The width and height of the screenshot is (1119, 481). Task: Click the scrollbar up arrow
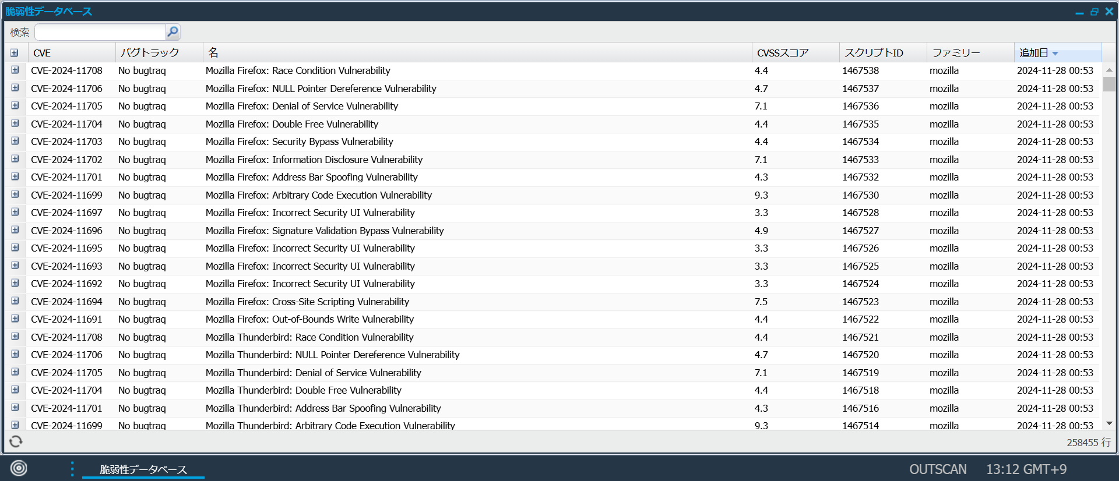click(1109, 70)
